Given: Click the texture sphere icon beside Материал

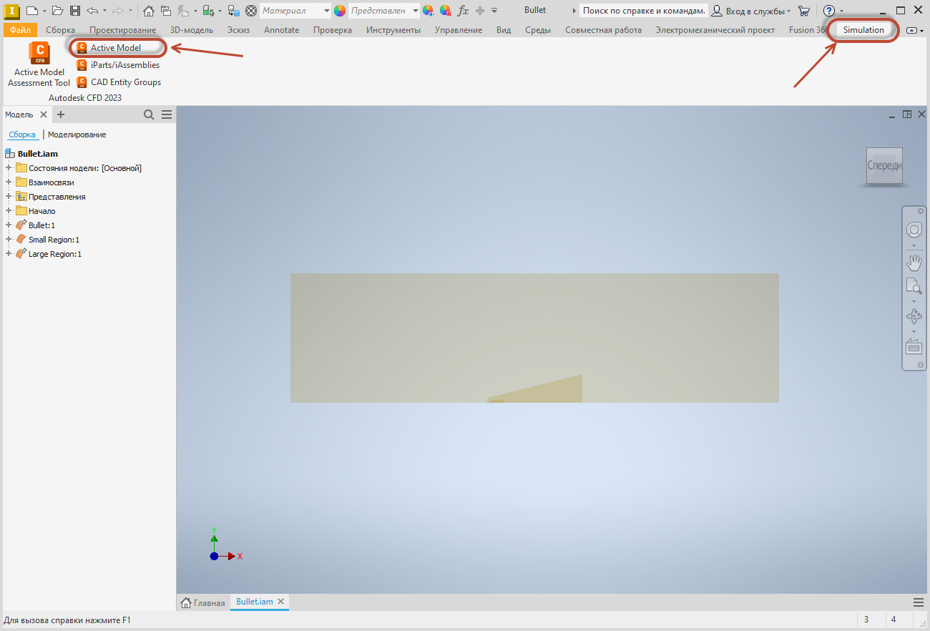Looking at the screenshot, I should click(x=250, y=11).
